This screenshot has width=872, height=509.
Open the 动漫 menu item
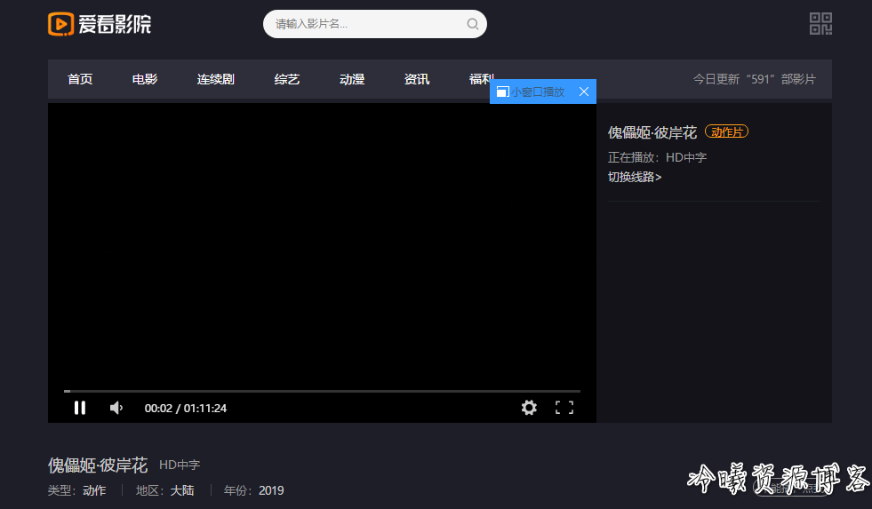(352, 79)
